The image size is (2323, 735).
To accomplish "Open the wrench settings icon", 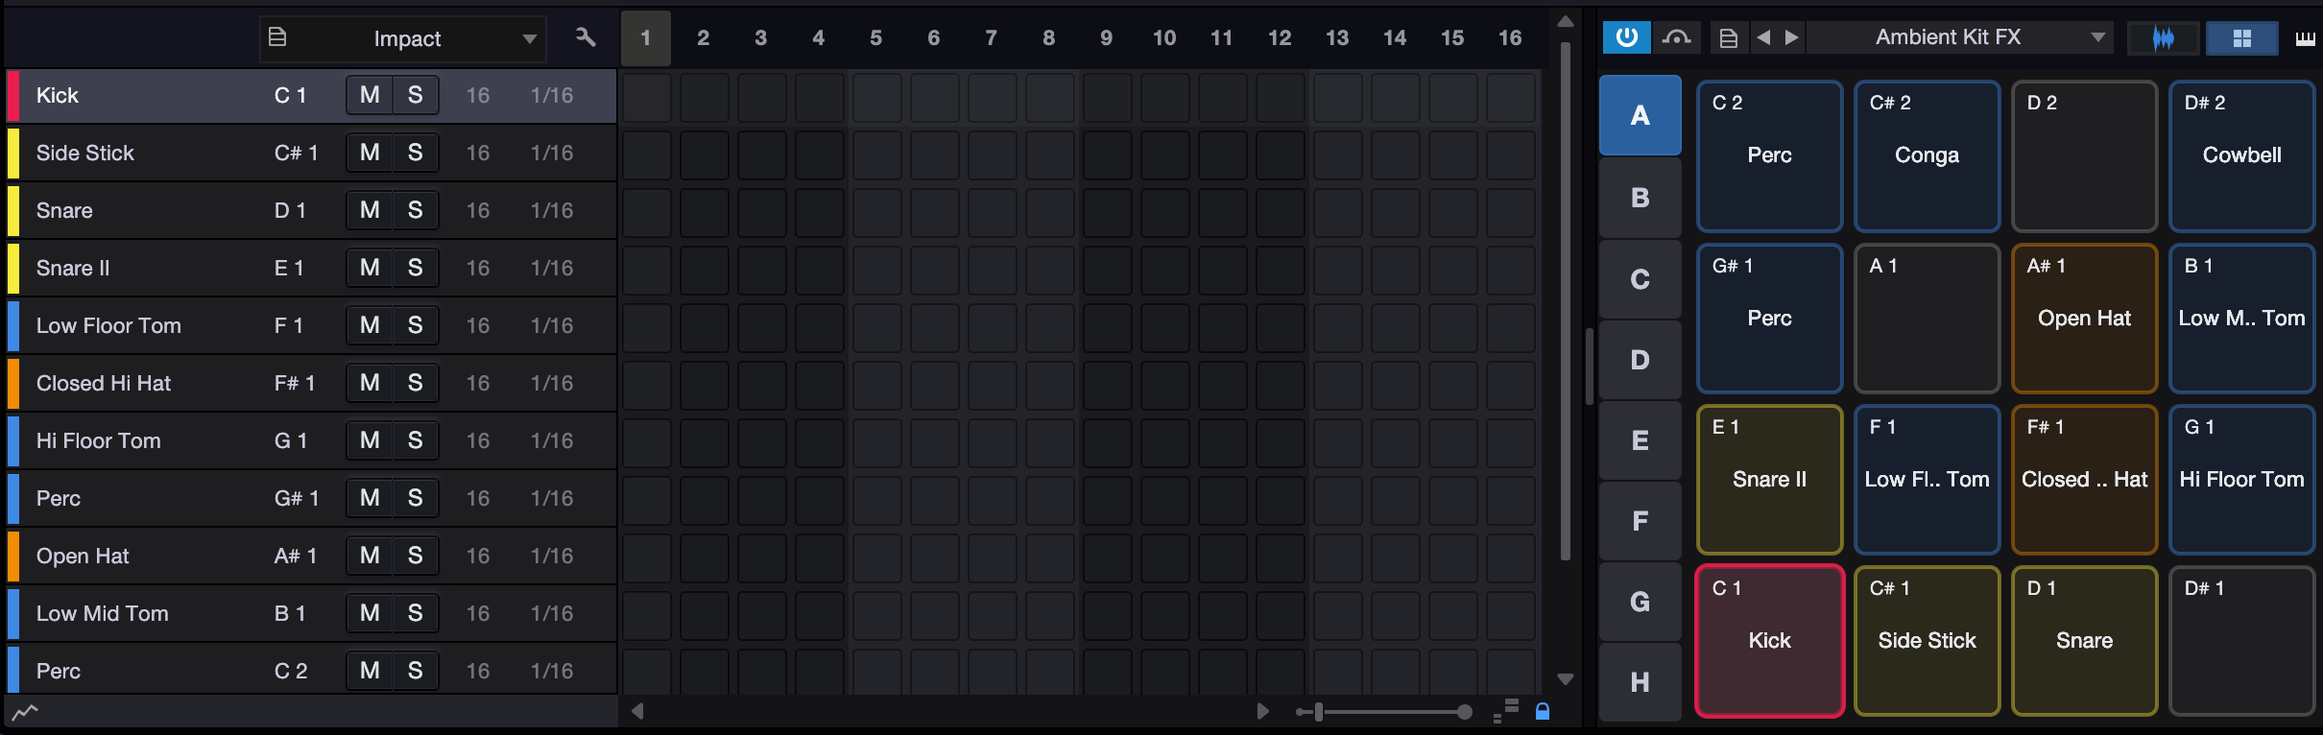I will click(x=586, y=37).
